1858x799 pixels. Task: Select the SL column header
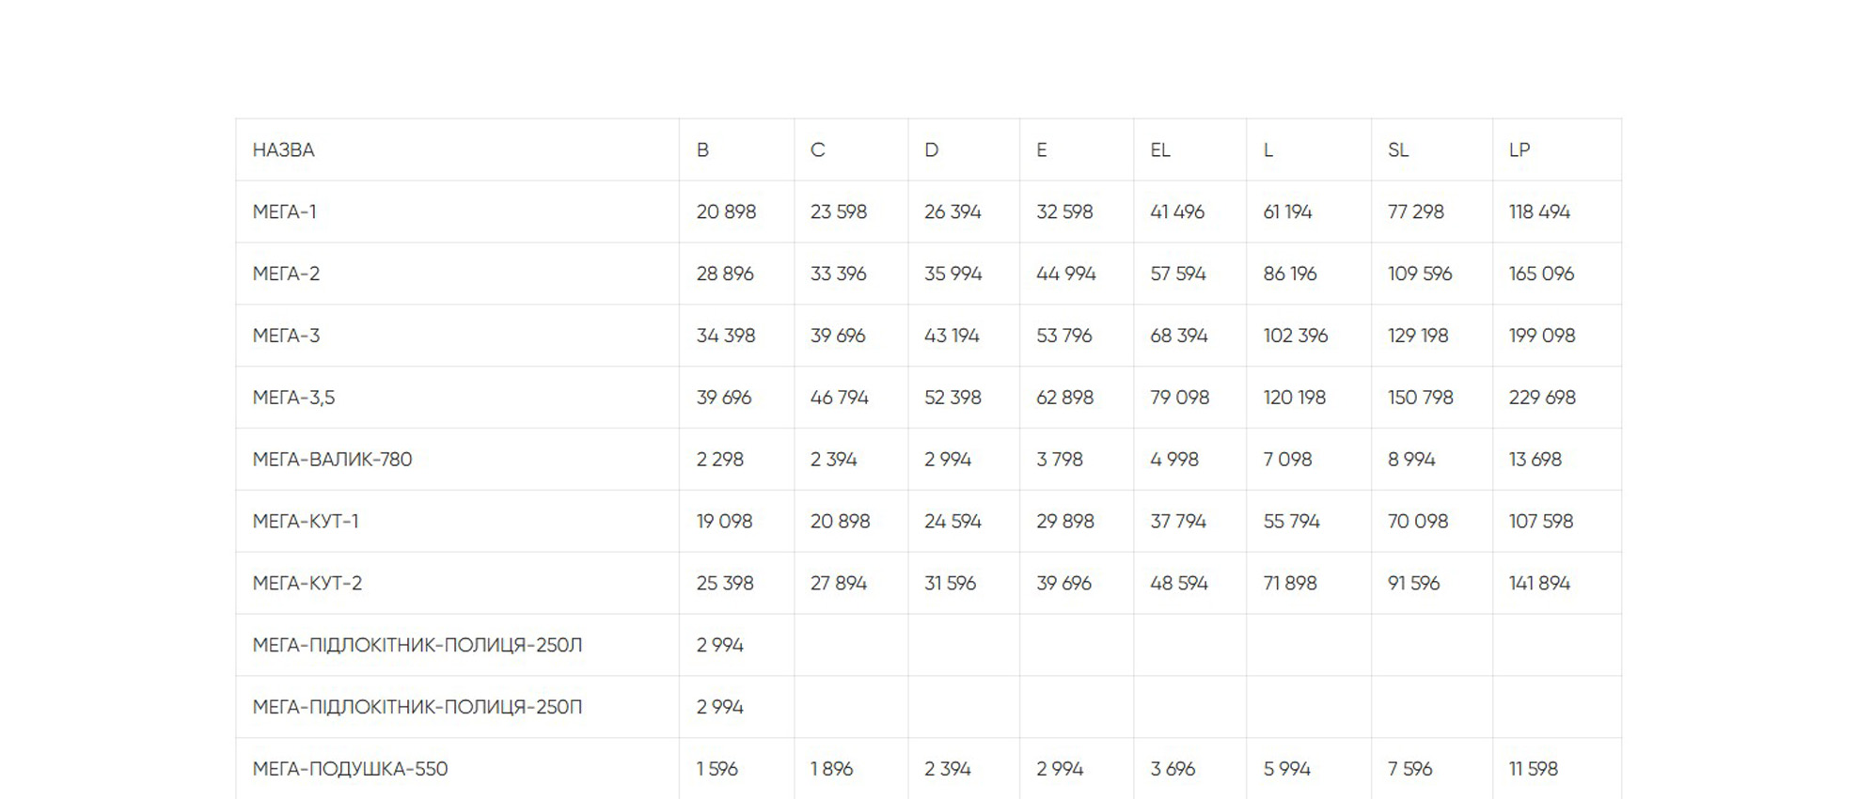point(1397,150)
